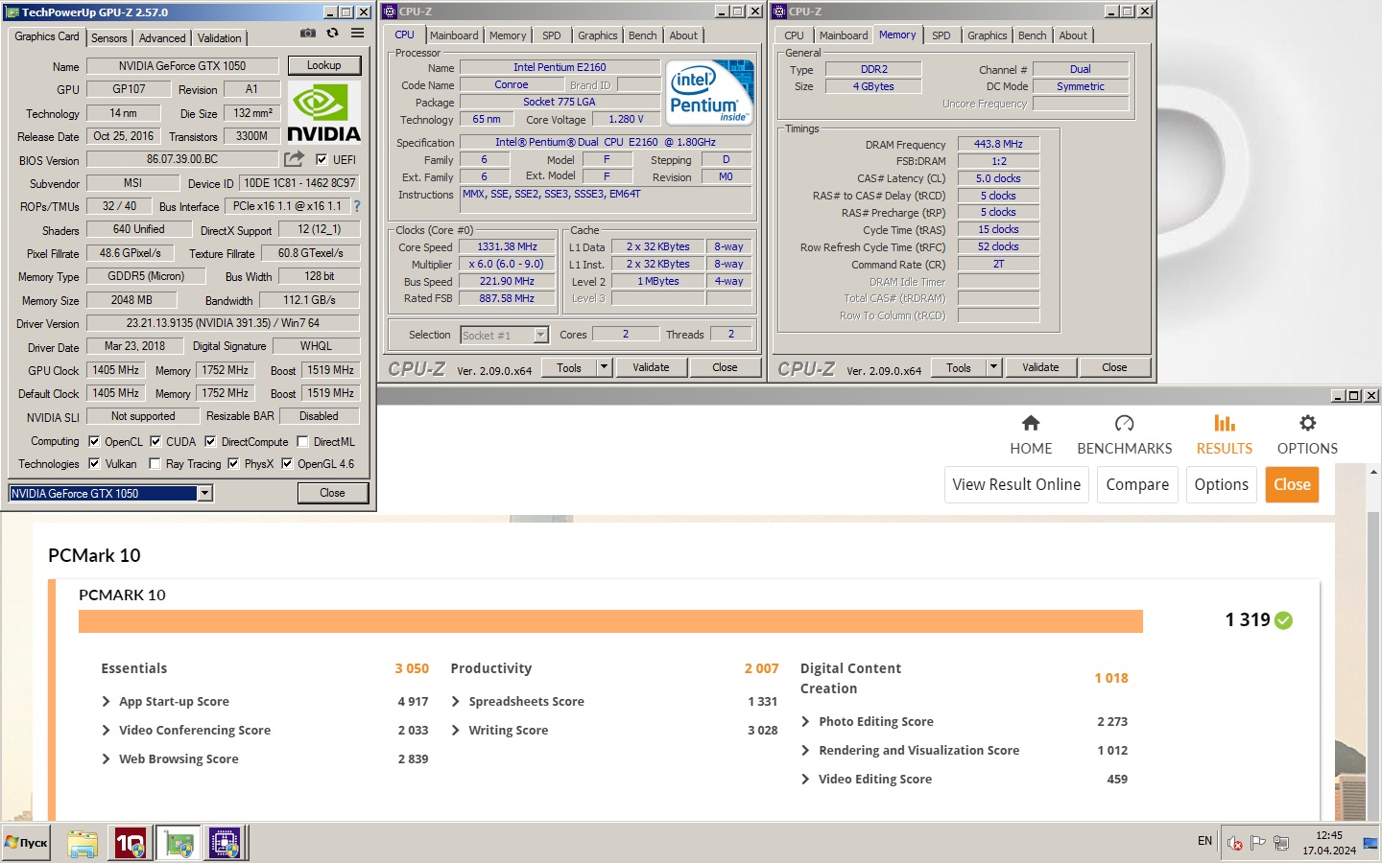Expand Video Conferencing Score
The height and width of the screenshot is (863, 1382).
click(x=106, y=731)
